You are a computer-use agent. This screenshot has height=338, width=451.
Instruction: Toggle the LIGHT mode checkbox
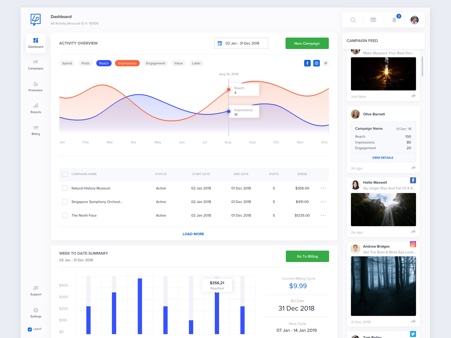tap(29, 329)
